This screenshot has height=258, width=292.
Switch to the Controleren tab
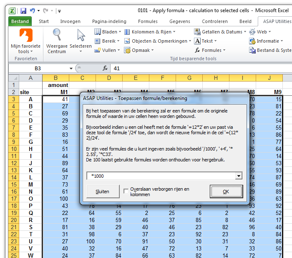(x=215, y=21)
